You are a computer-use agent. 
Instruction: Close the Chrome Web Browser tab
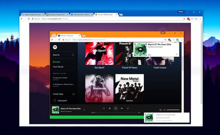[116, 15]
